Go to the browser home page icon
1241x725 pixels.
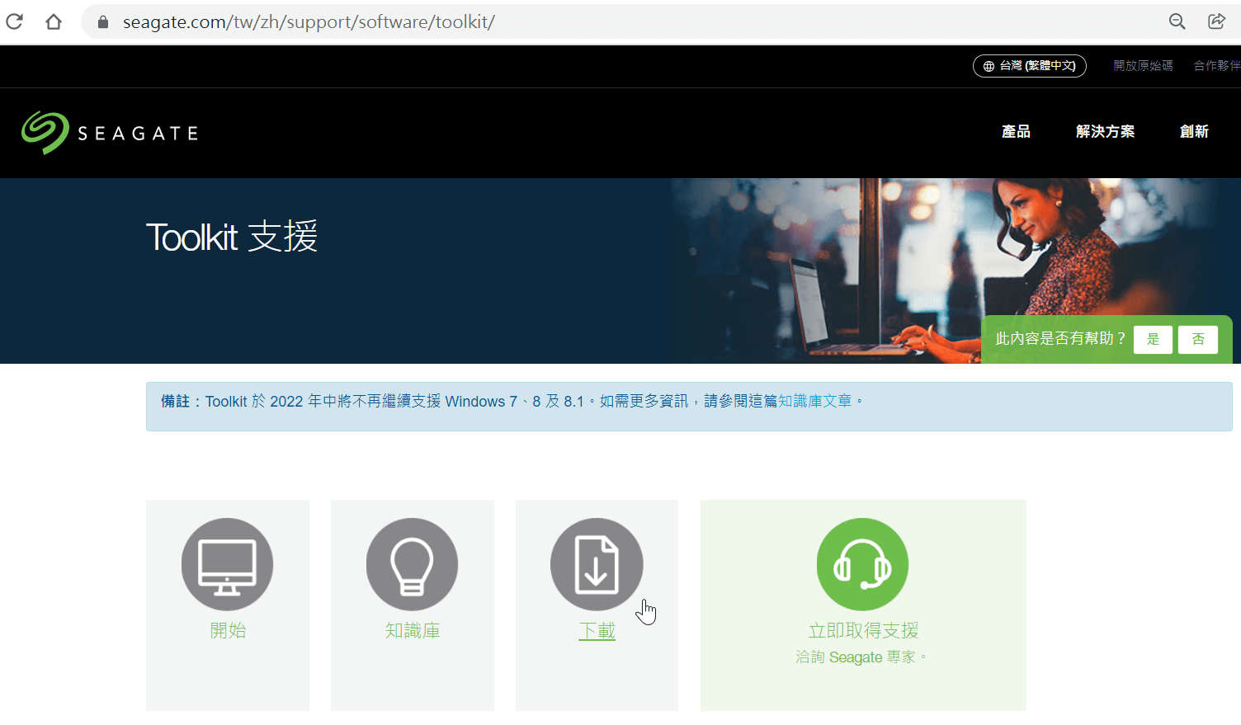pyautogui.click(x=54, y=21)
